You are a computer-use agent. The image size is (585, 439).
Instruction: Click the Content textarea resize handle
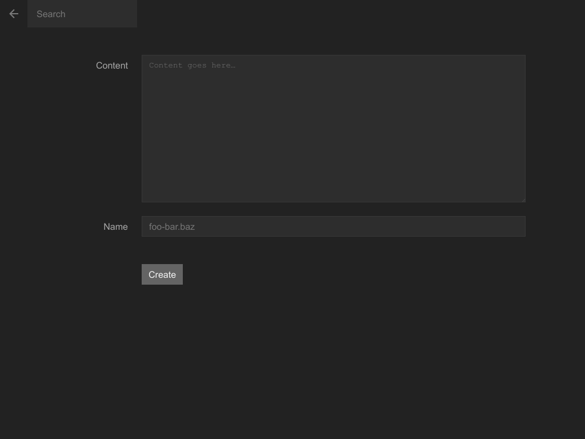[522, 199]
